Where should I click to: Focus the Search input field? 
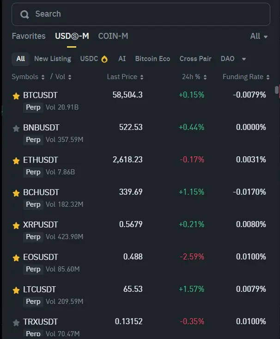[x=148, y=14]
